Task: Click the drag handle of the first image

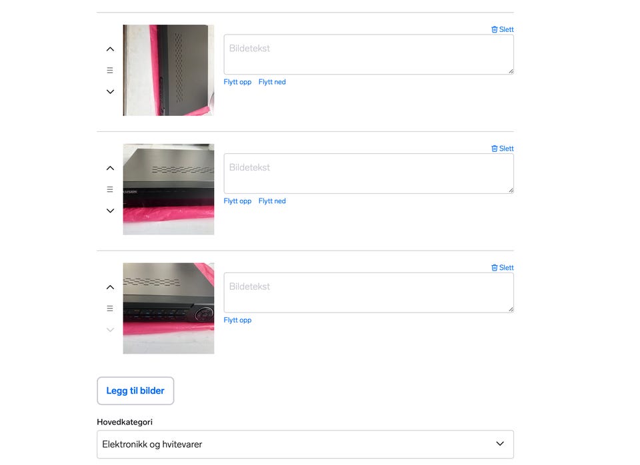Action: [110, 70]
